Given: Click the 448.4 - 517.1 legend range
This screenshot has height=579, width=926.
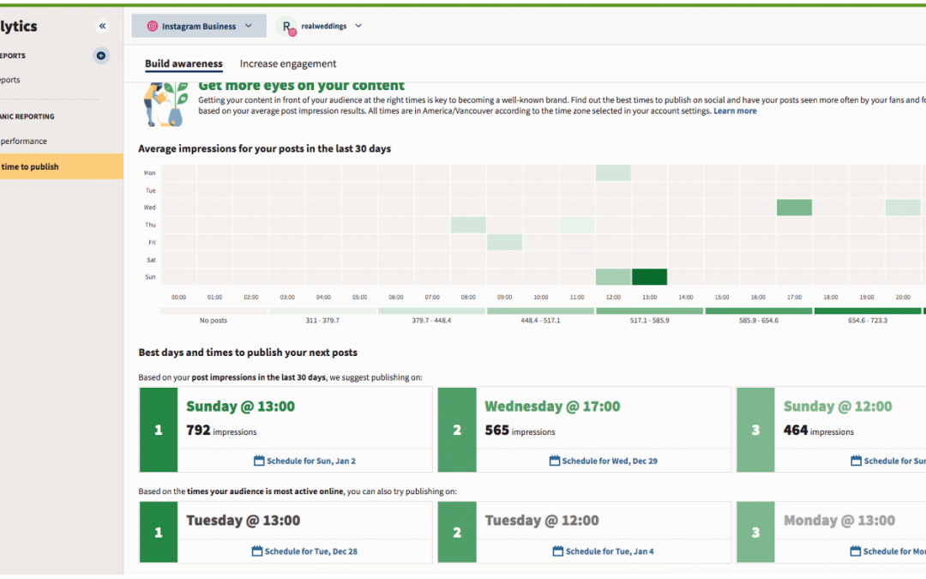Looking at the screenshot, I should pos(540,320).
